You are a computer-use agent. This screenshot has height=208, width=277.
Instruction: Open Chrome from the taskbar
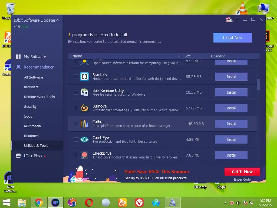coord(39,203)
